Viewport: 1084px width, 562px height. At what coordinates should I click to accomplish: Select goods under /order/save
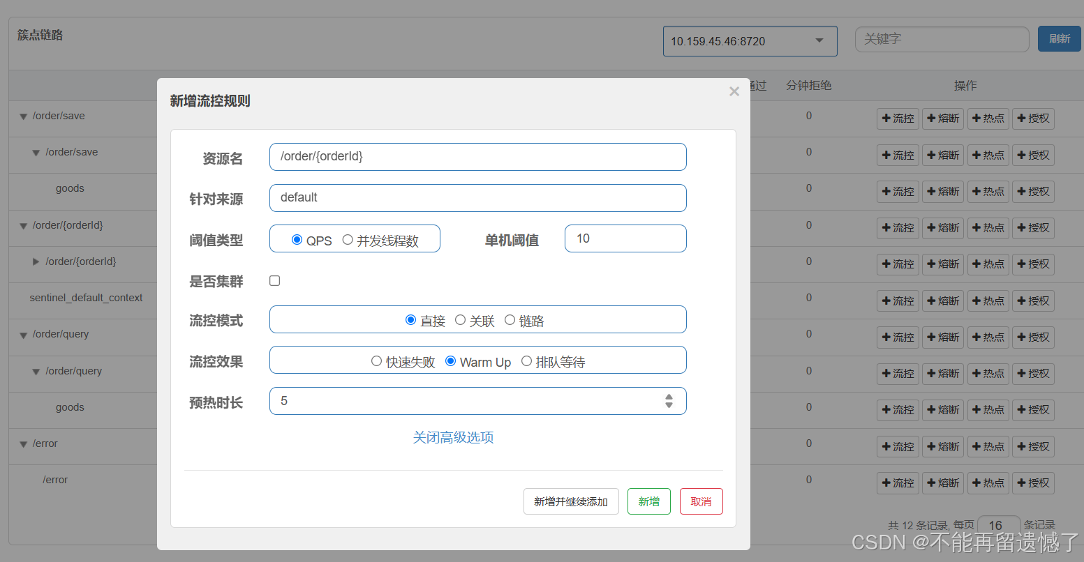[x=70, y=188]
